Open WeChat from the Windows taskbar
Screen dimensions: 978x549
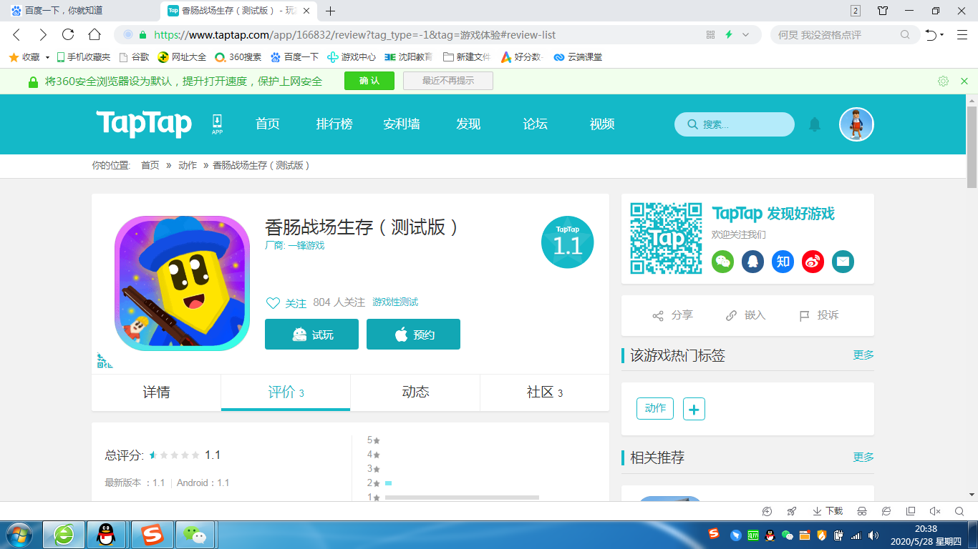[x=194, y=535]
